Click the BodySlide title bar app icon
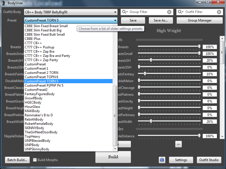Image resolution: width=226 pixels, height=169 pixels. pos(4,3)
